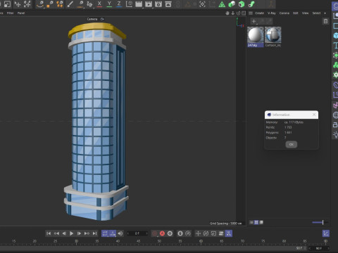This screenshot has height=253, width=338.
Task: Select the paint brush tool
Action: (x=70, y=4)
